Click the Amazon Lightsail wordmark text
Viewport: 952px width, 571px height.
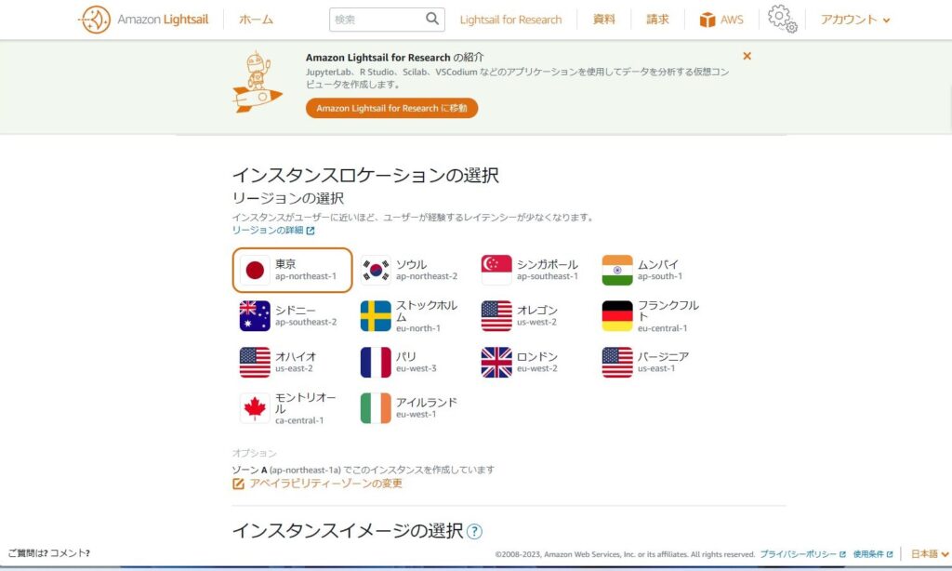[x=163, y=20]
